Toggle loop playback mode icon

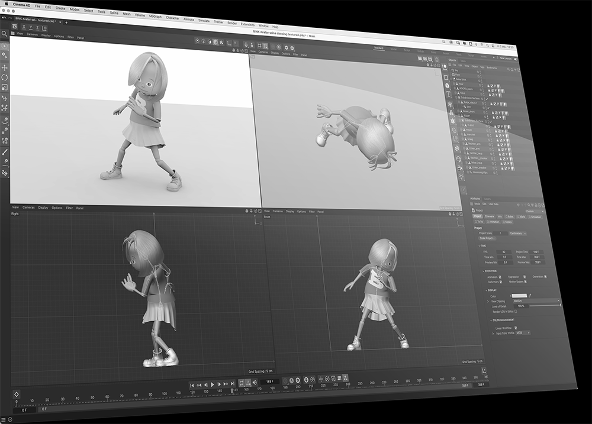242,383
